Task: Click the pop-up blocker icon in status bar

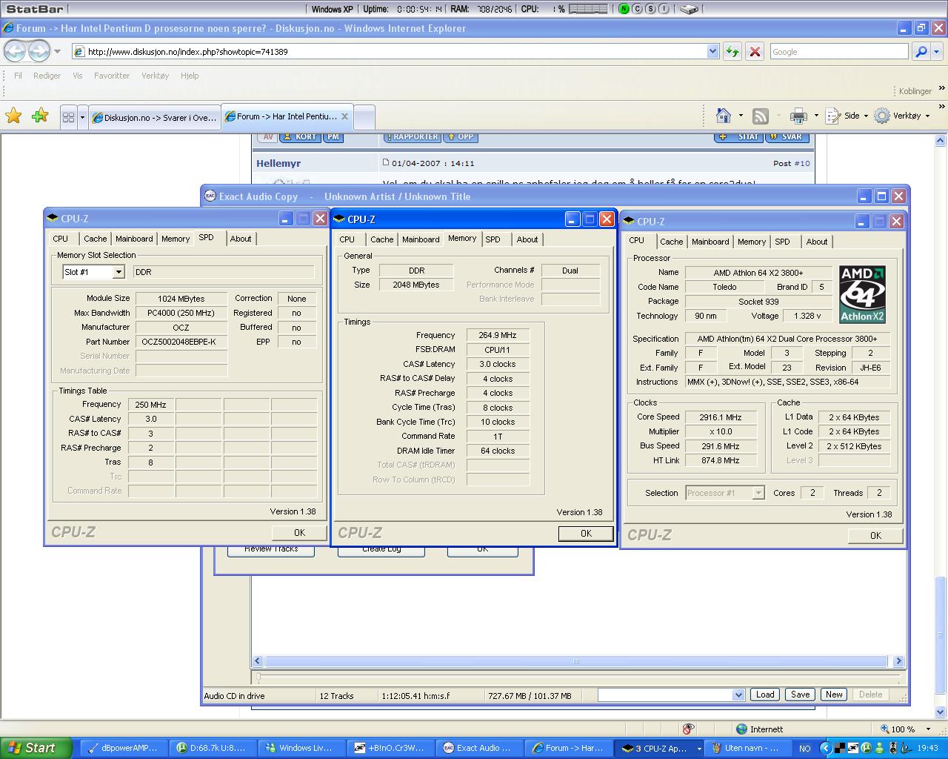Action: click(x=688, y=729)
